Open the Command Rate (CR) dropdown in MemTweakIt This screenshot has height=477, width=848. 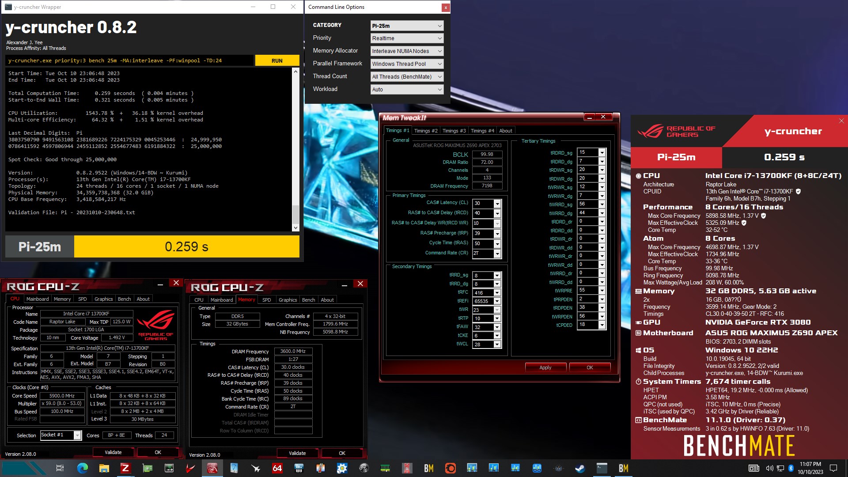(497, 254)
